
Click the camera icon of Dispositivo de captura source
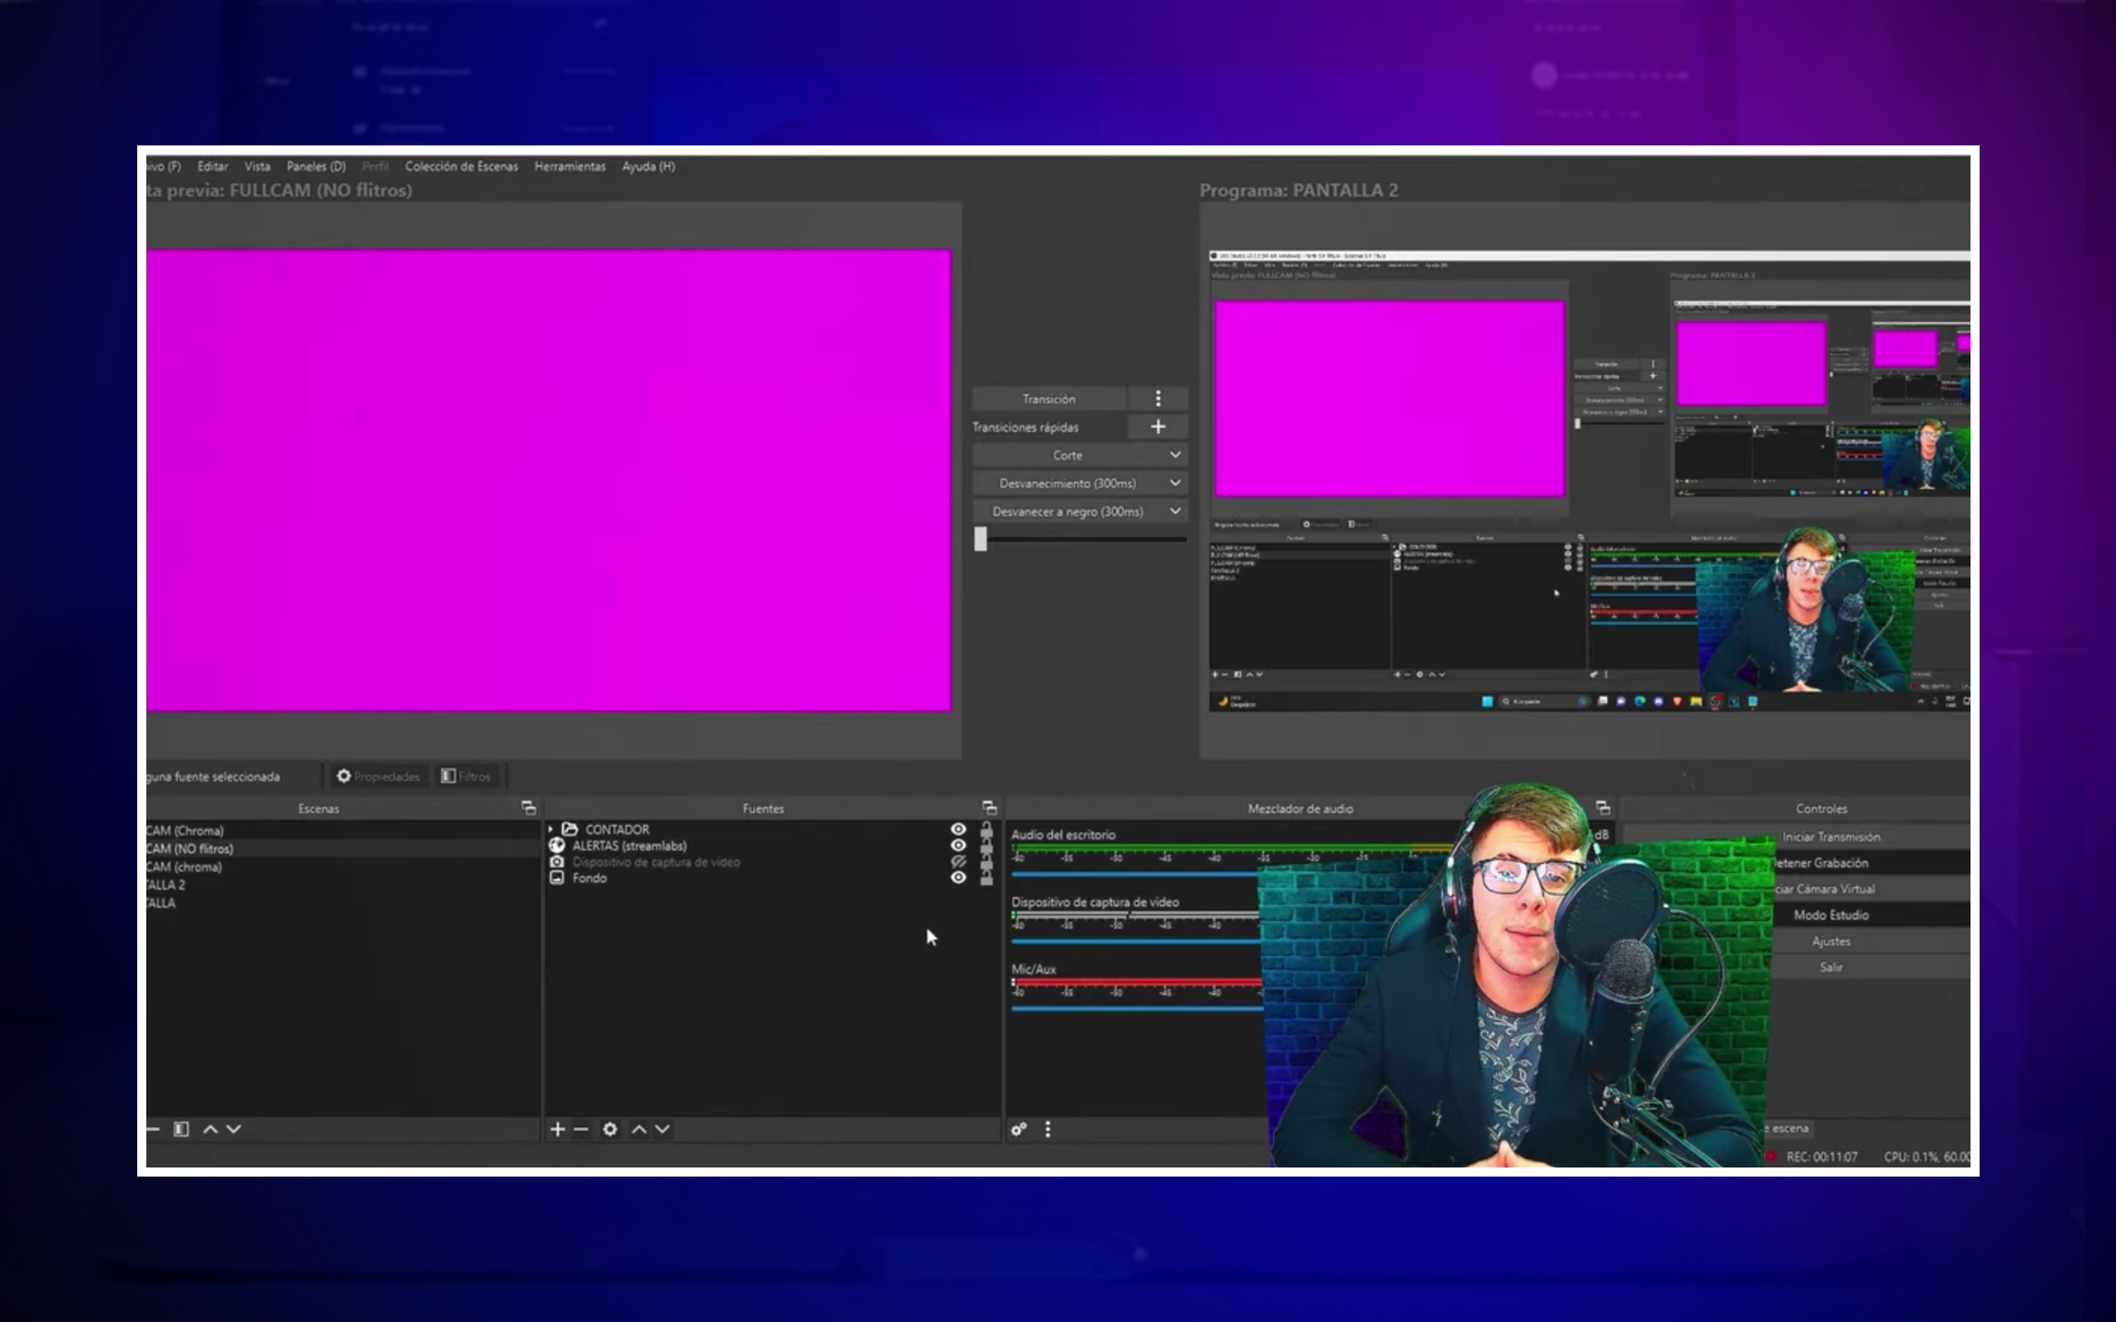point(556,862)
